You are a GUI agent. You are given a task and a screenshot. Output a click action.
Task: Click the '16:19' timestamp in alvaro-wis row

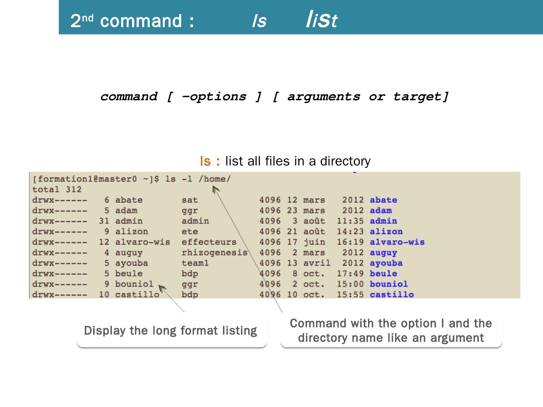click(x=350, y=242)
